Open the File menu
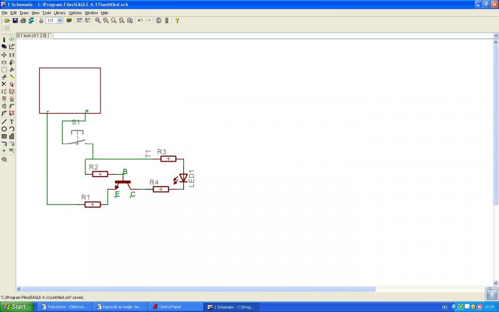This screenshot has height=312, width=499. [4, 13]
